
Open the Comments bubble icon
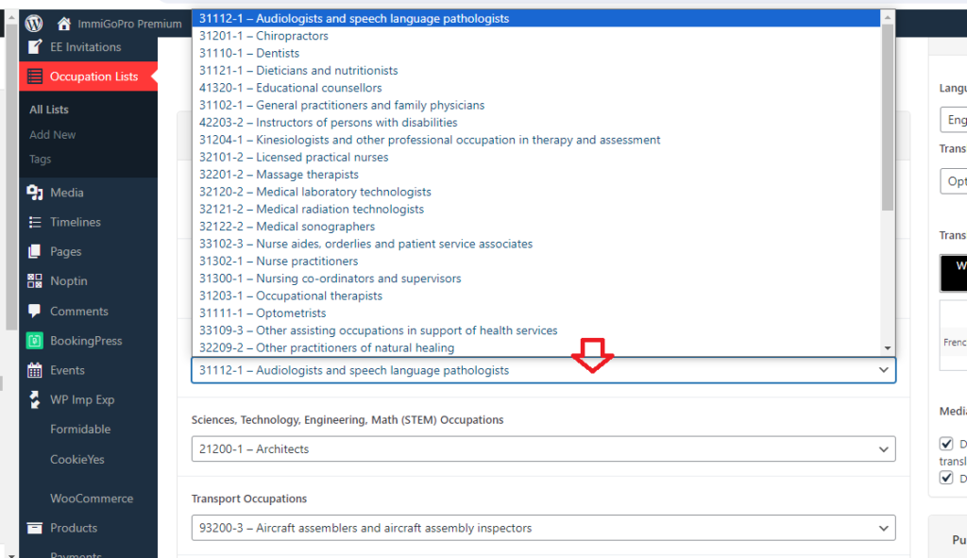[35, 311]
